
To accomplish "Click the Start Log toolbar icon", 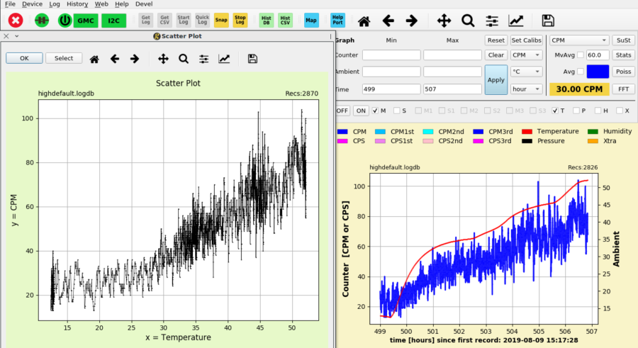I will click(x=184, y=20).
